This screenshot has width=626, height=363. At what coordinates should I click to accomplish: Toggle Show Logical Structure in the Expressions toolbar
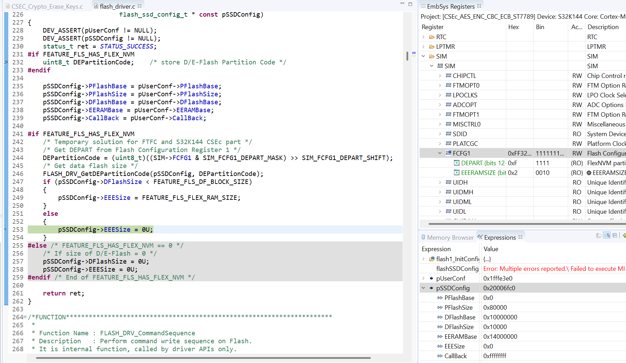tap(607, 236)
